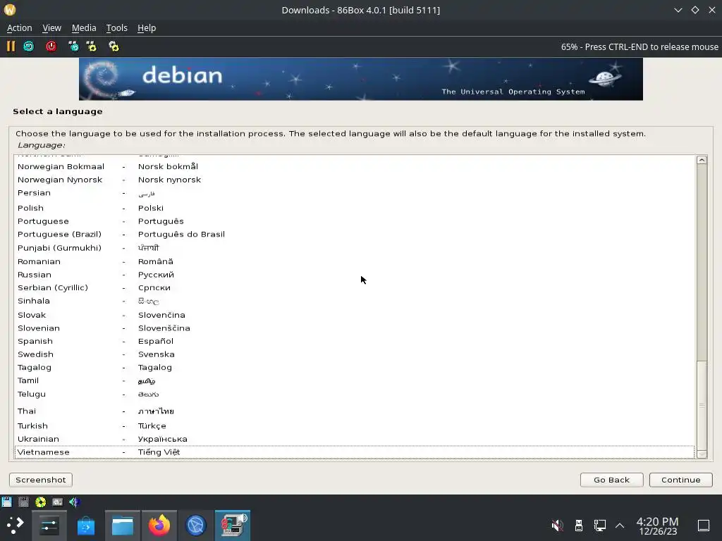Select Portuguese (Brazil) language row
This screenshot has height=541, width=722.
point(354,234)
